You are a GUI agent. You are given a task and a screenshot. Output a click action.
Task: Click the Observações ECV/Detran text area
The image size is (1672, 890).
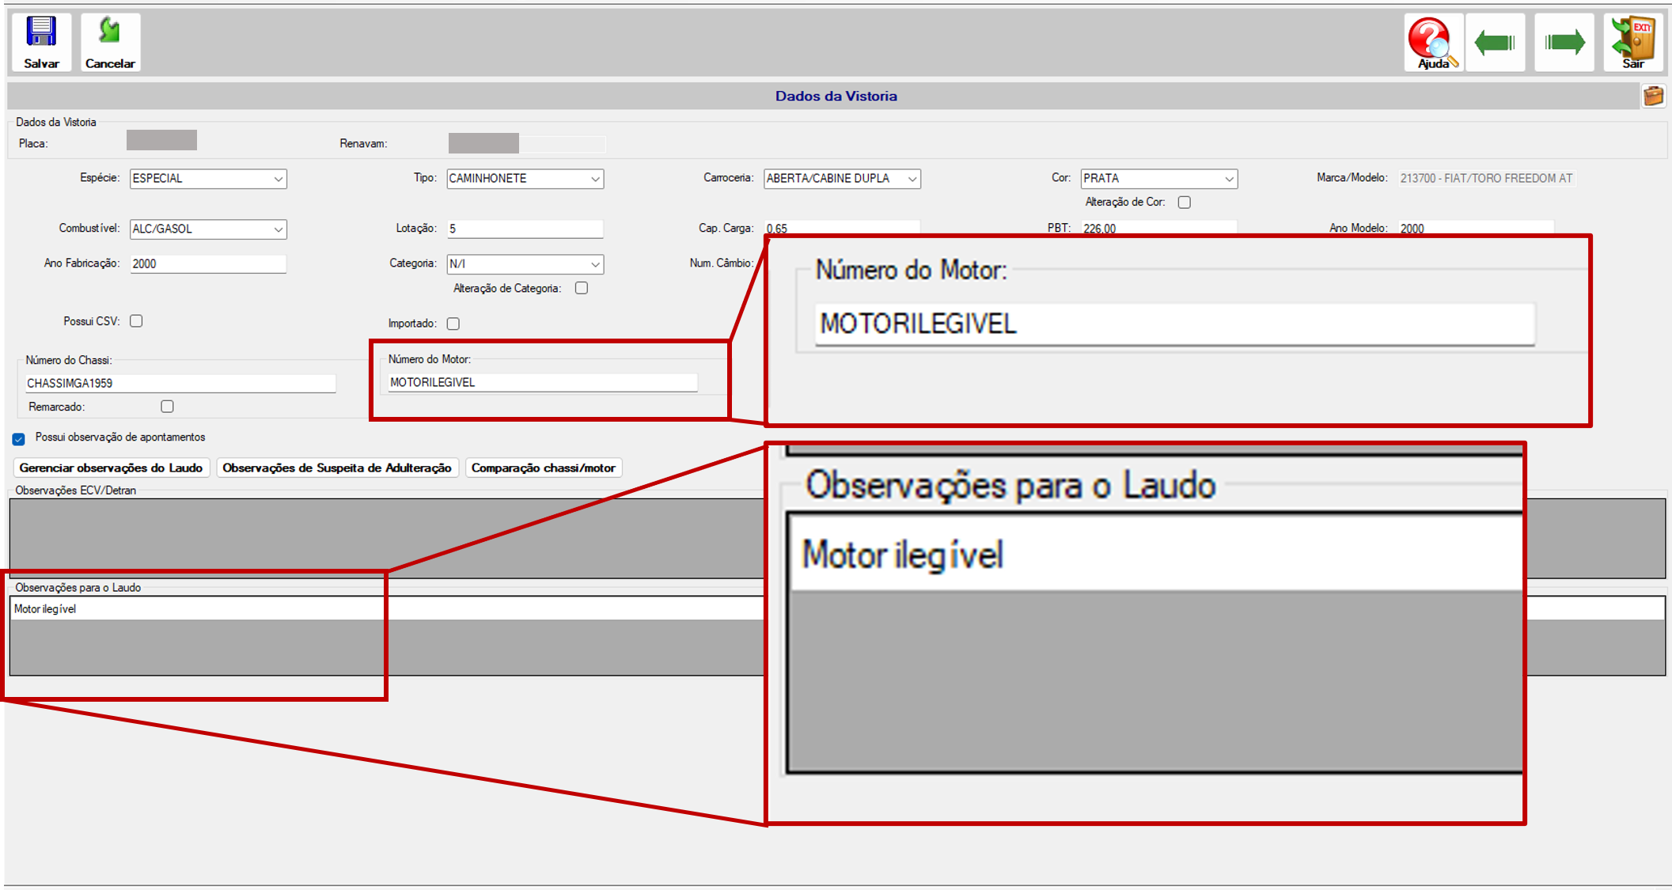(387, 538)
